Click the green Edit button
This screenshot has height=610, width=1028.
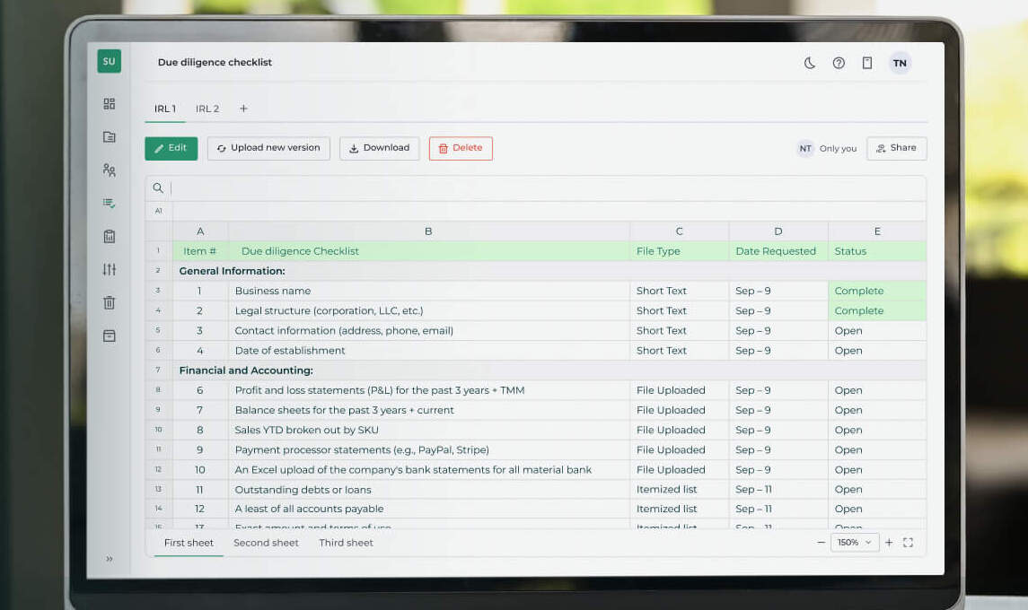(x=171, y=148)
